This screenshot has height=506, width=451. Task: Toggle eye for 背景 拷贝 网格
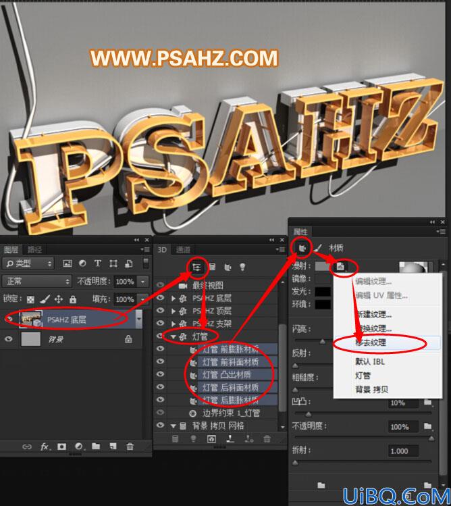click(x=160, y=426)
